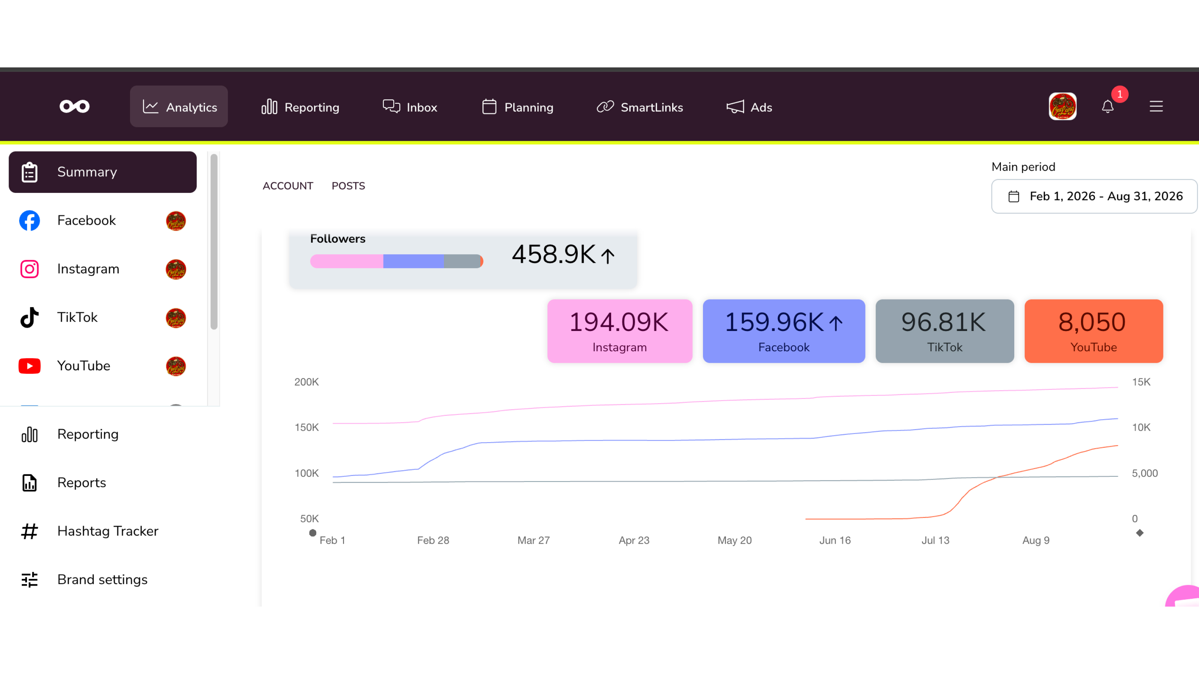Click the YouTube logo icon in sidebar
Viewport: 1199px width, 674px height.
click(x=29, y=366)
